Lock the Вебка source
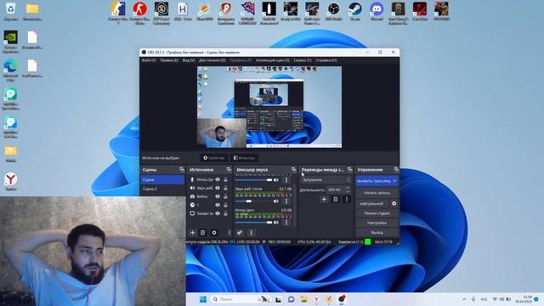This screenshot has width=544, height=306. [225, 196]
